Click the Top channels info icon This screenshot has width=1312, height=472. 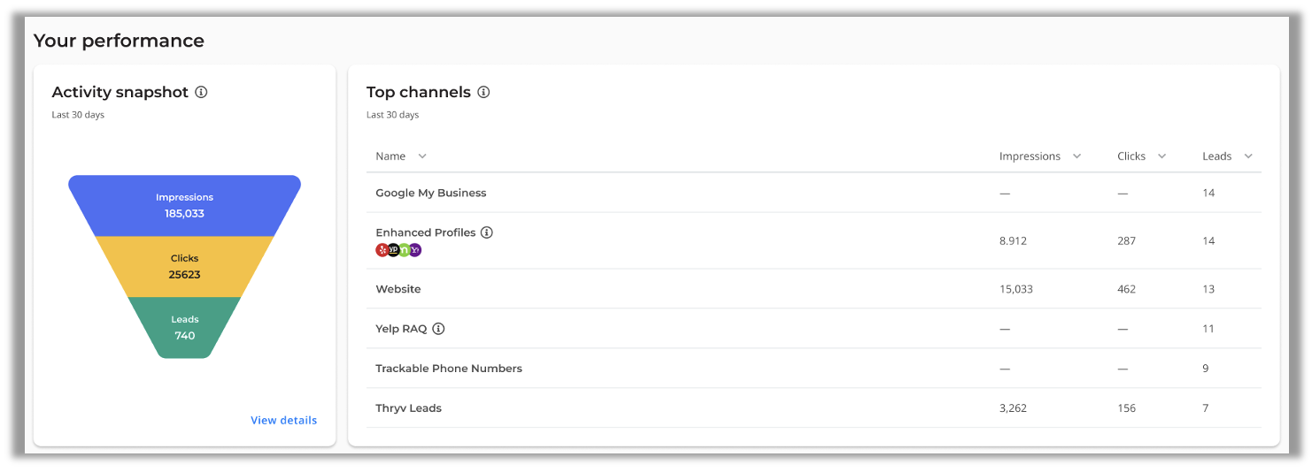click(x=483, y=92)
